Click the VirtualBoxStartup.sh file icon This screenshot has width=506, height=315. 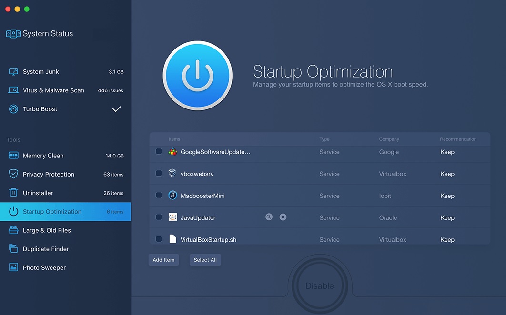pyautogui.click(x=172, y=239)
